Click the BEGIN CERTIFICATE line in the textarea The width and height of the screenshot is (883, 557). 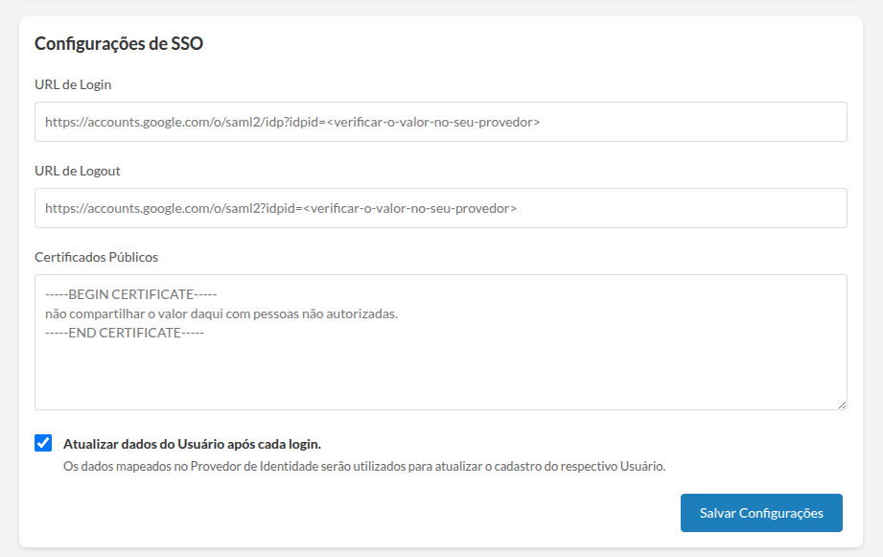tap(133, 294)
